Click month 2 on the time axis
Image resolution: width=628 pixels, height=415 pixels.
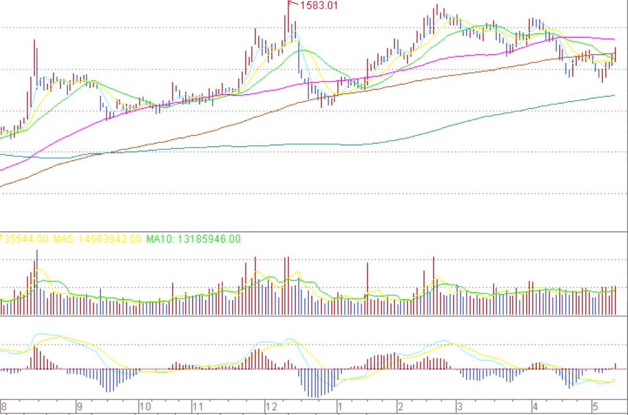pyautogui.click(x=400, y=407)
